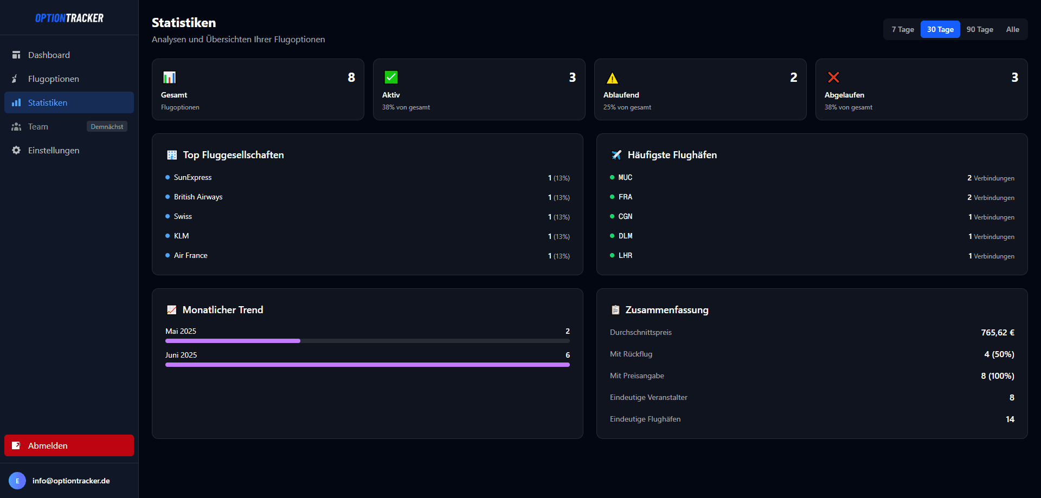The image size is (1041, 498).
Task: Click the Juni 2025 progress bar
Action: (368, 364)
